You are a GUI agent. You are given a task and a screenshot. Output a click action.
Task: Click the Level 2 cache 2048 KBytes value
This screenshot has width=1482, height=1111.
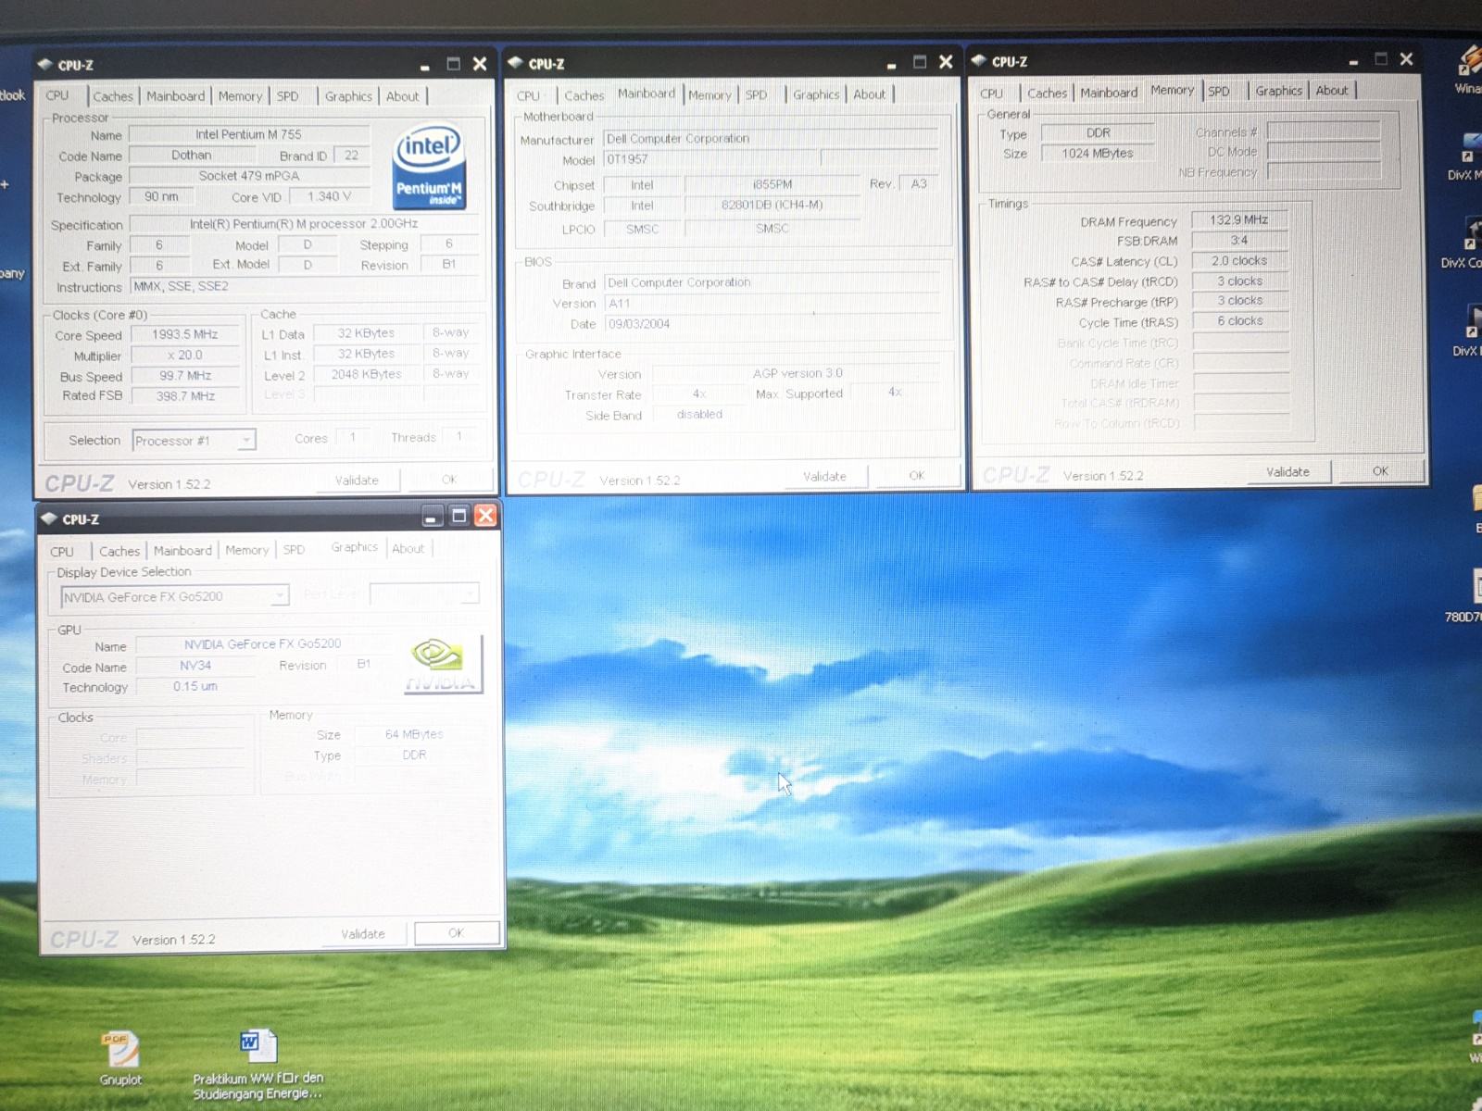tap(367, 374)
